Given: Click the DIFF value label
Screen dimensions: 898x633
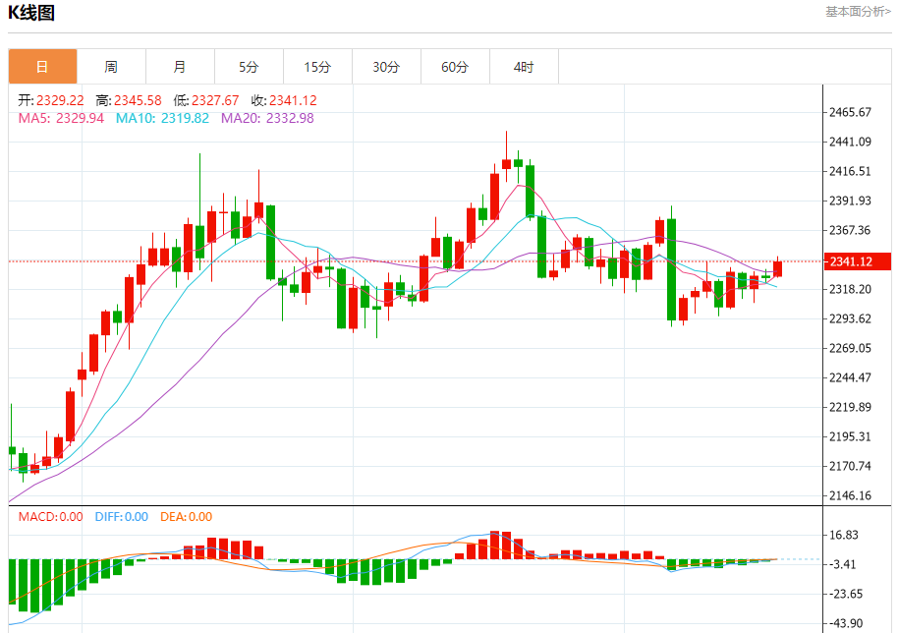Looking at the screenshot, I should 121,516.
